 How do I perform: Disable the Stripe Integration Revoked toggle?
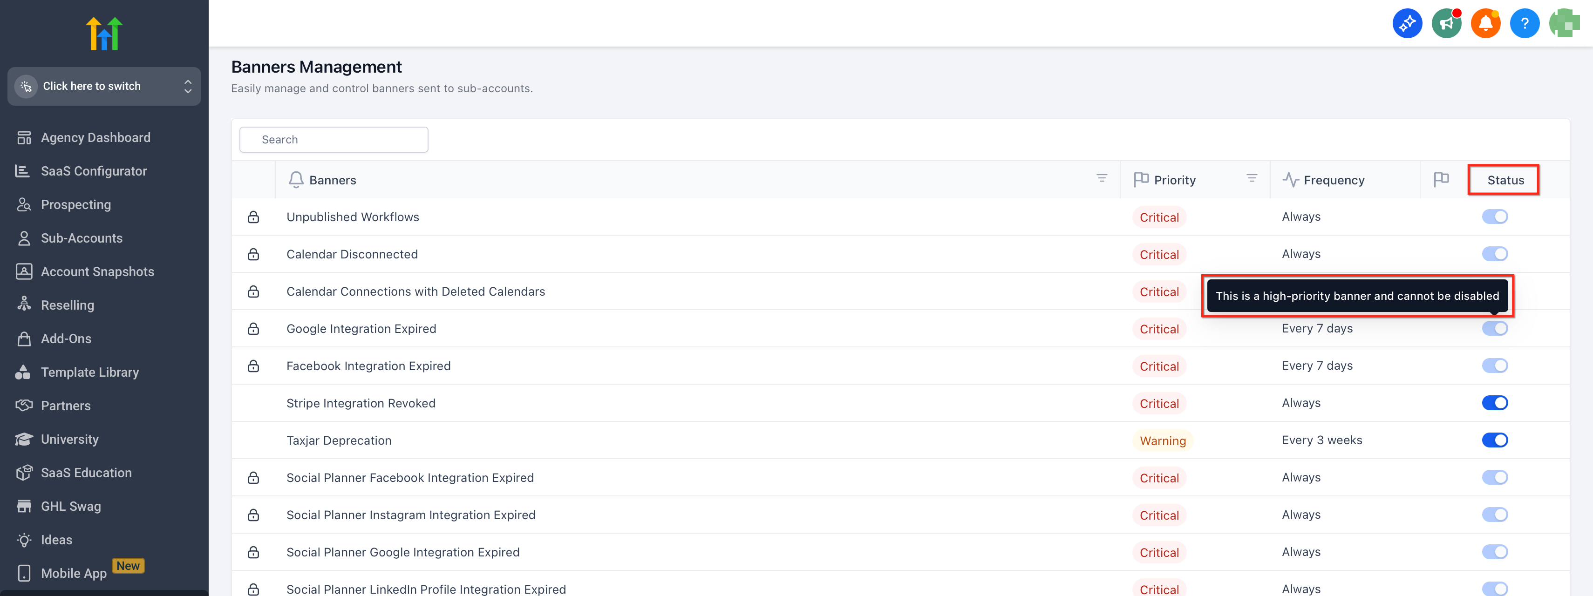[x=1494, y=403]
